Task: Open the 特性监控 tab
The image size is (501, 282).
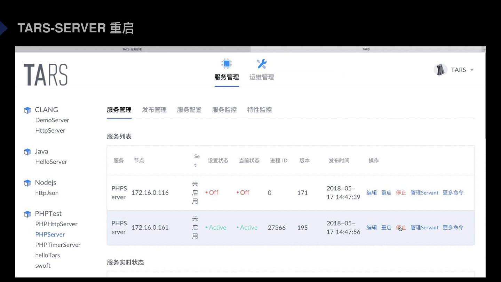Action: (x=259, y=110)
